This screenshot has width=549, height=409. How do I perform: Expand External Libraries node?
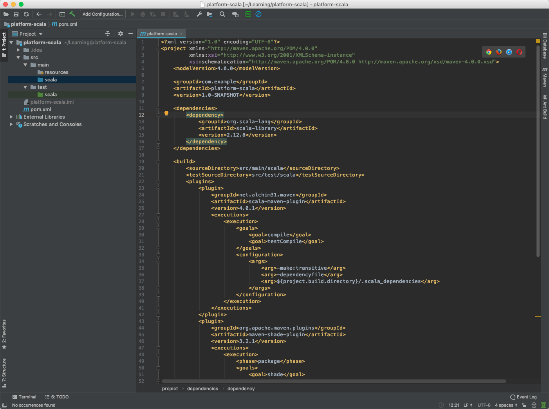pyautogui.click(x=11, y=117)
